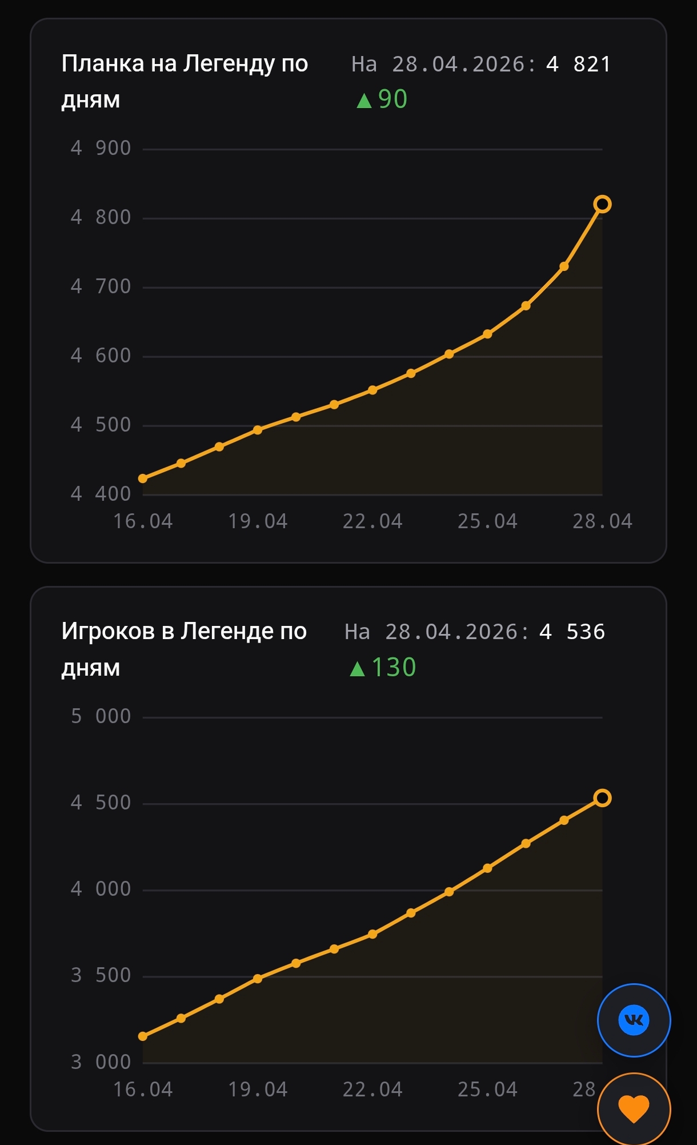Select the highlighted 28.04 point on the Legend threshold chart

coord(602,204)
